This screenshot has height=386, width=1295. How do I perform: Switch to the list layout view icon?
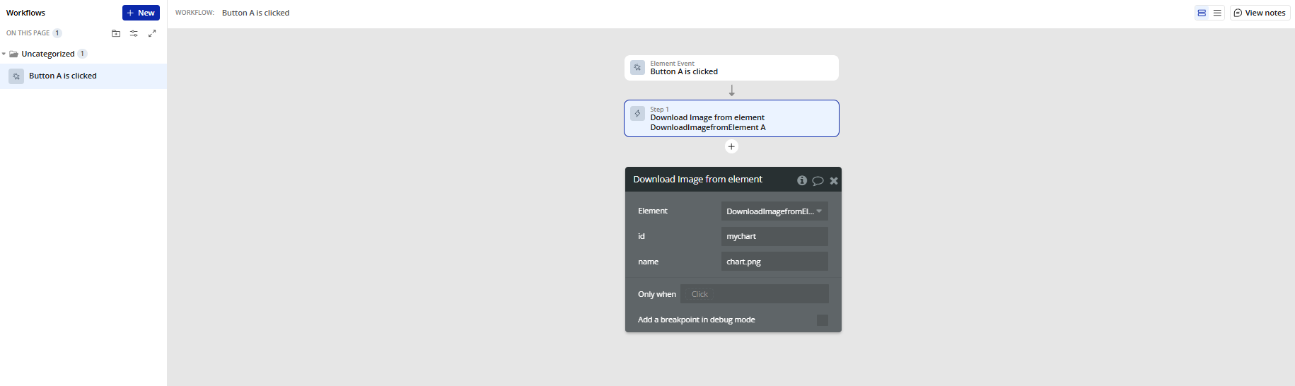pyautogui.click(x=1217, y=13)
